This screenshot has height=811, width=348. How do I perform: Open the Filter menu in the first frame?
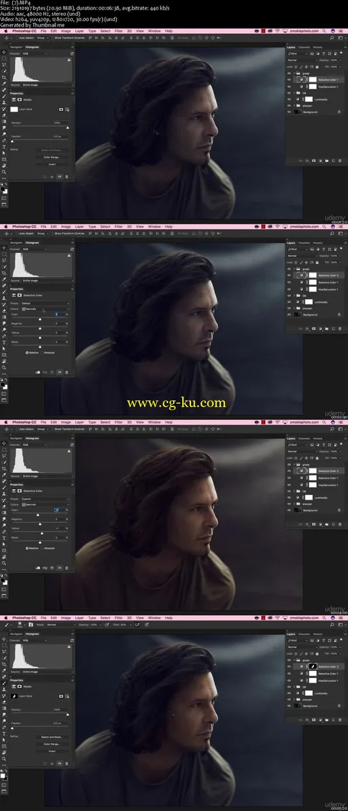pos(118,31)
